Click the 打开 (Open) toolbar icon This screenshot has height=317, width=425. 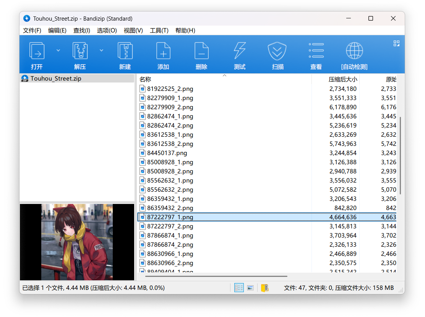37,52
